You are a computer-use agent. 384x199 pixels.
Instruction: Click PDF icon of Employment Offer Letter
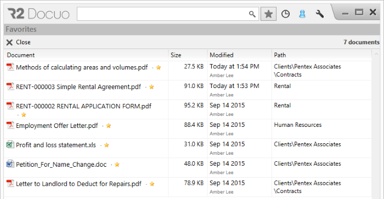tap(10, 125)
